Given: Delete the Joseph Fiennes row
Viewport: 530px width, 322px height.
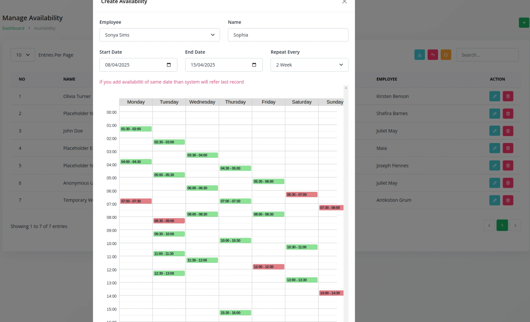Looking at the screenshot, I should (x=508, y=166).
